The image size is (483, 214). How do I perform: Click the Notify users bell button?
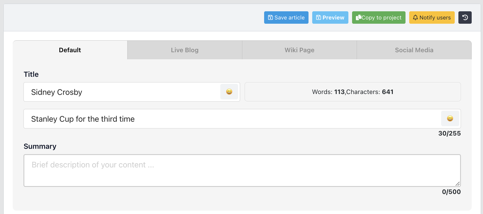(432, 18)
